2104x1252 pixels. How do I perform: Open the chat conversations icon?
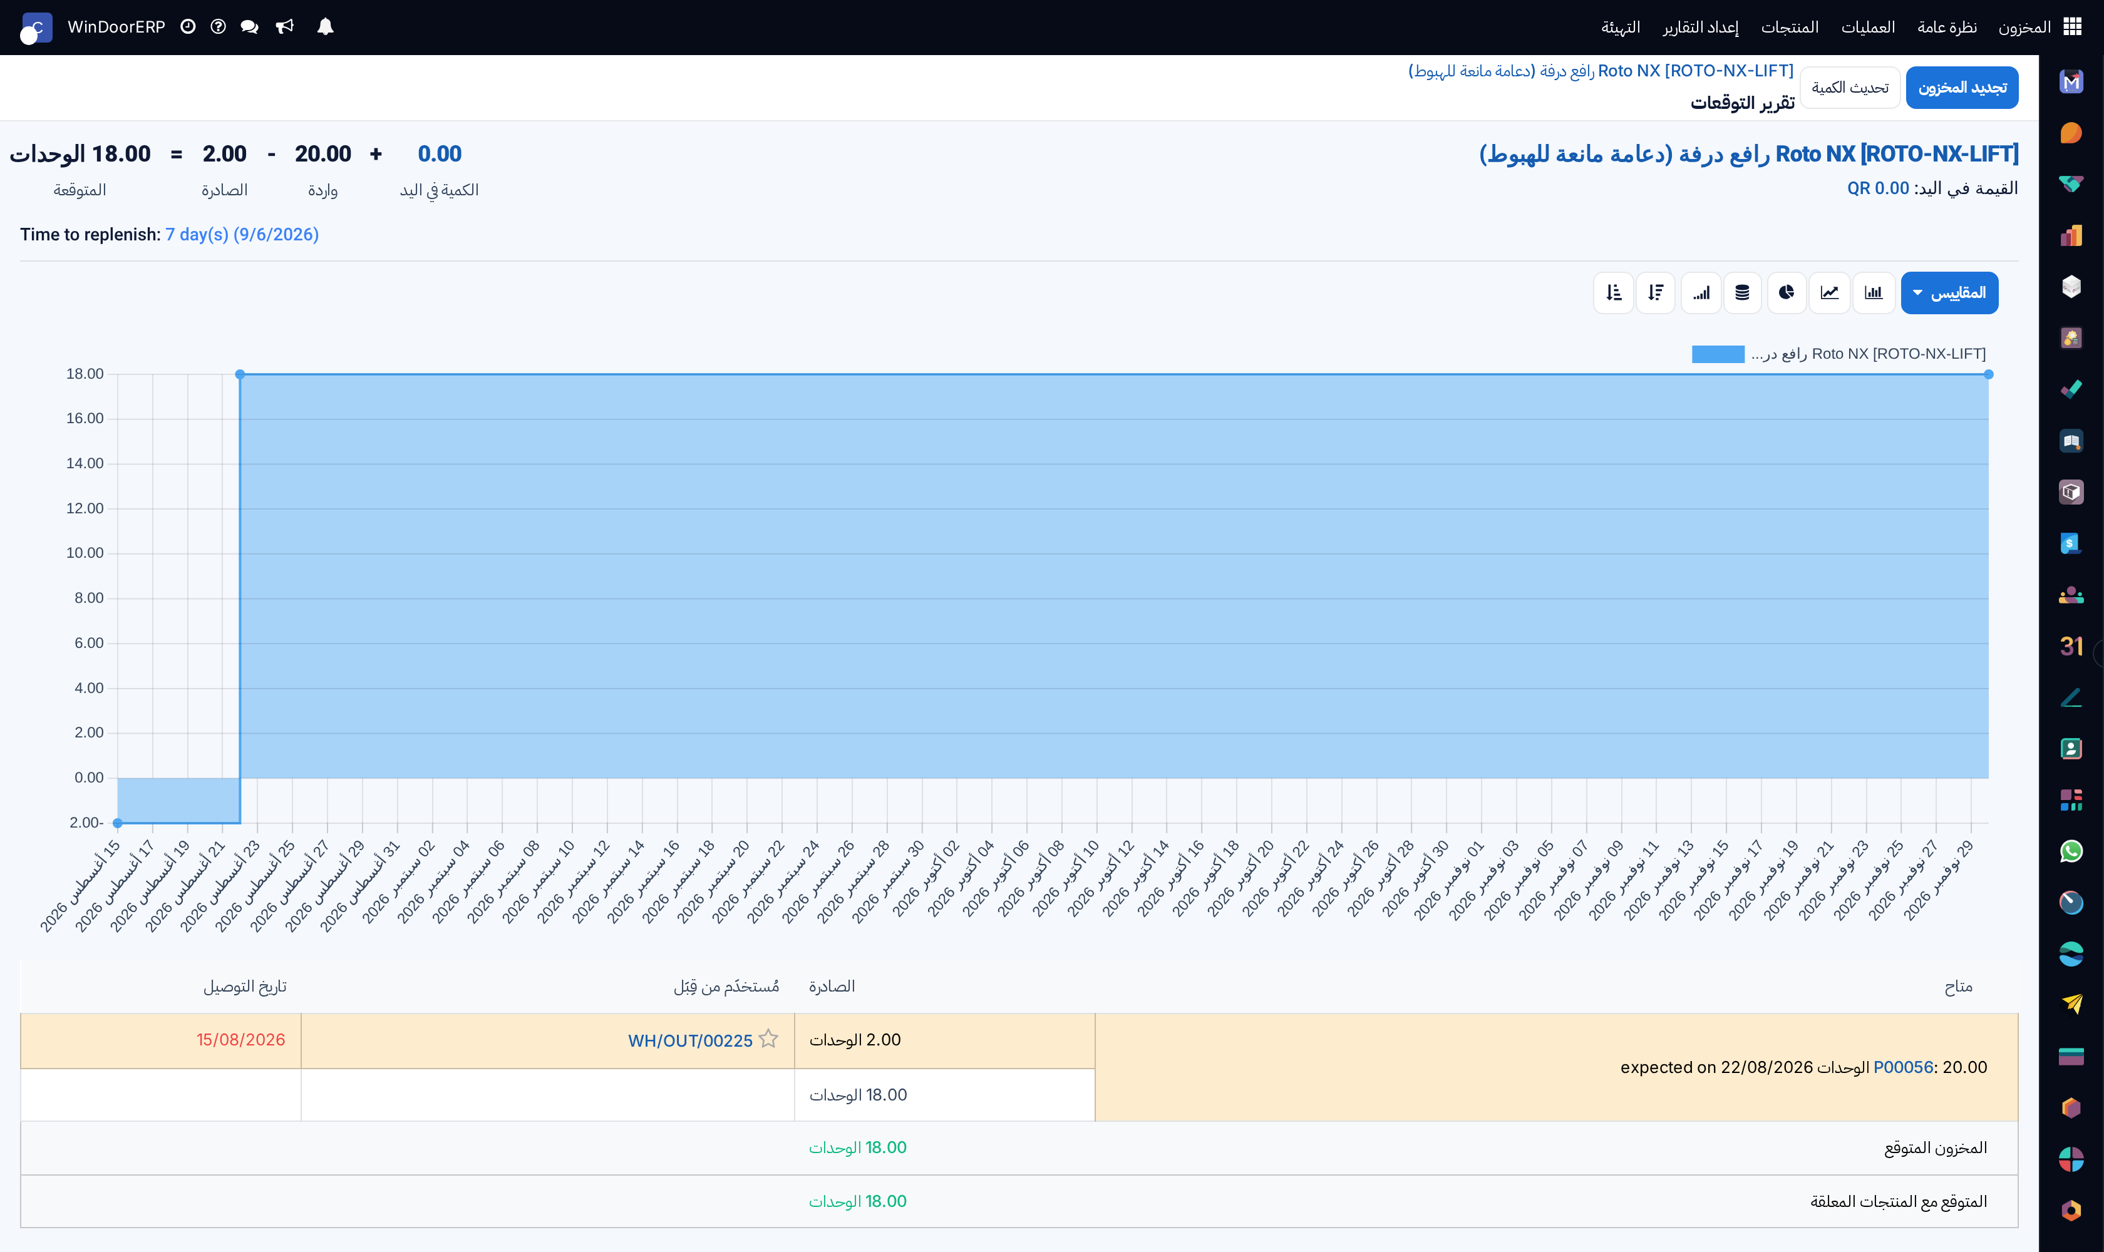pos(249,27)
